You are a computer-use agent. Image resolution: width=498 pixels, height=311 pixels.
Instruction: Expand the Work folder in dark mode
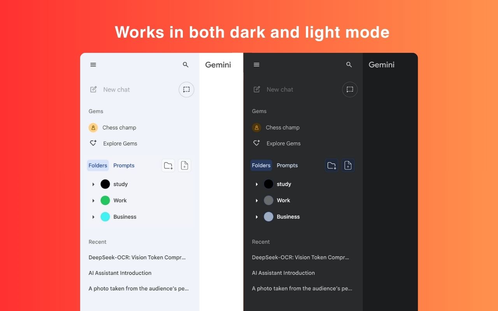click(x=257, y=200)
